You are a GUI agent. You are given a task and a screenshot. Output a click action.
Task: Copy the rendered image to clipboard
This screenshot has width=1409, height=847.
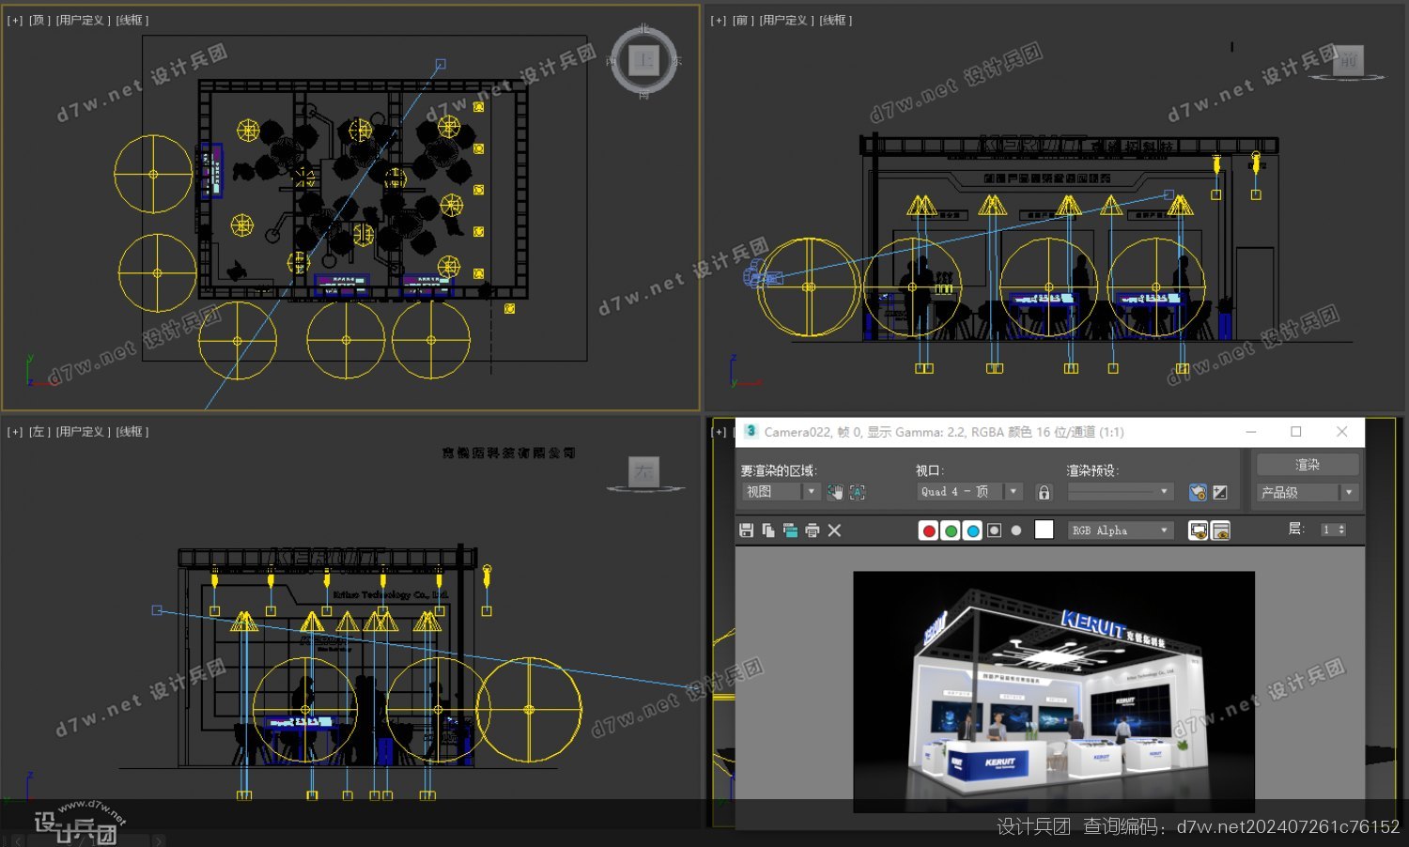click(768, 531)
